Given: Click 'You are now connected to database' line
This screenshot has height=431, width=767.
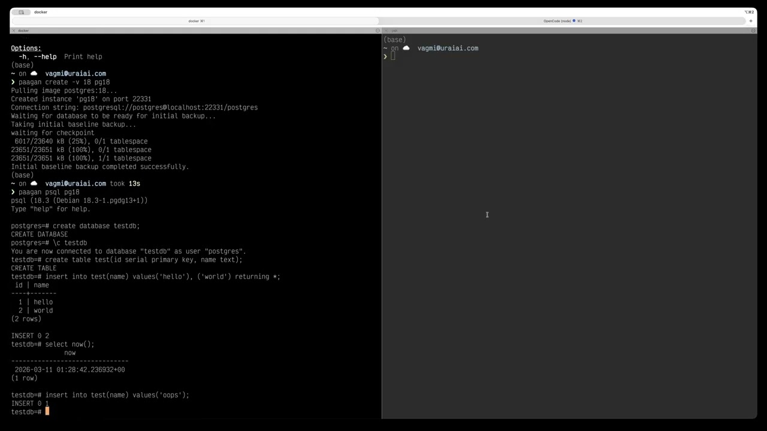Looking at the screenshot, I should coord(128,251).
